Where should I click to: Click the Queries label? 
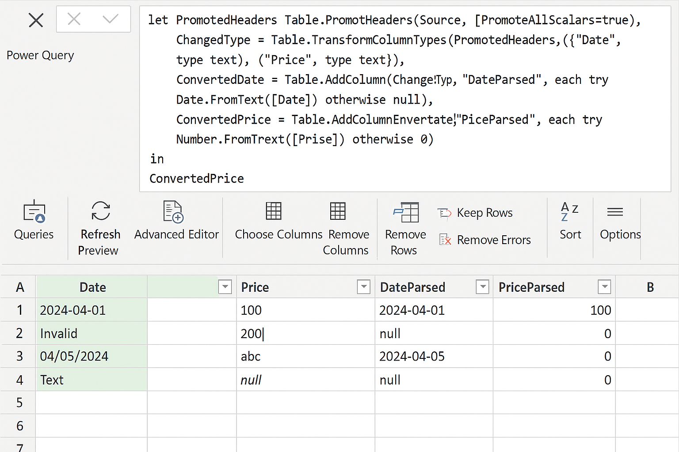coord(34,234)
